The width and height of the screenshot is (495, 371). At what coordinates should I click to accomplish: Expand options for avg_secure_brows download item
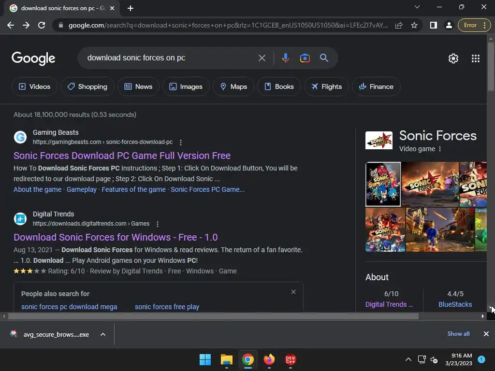[x=103, y=334]
